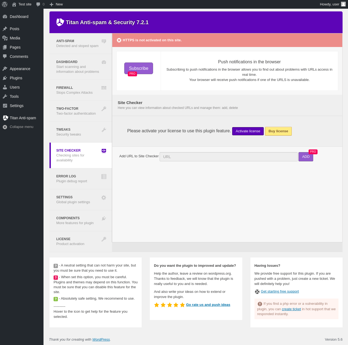Click the Site Checker eye monitor icon
Viewport: 348px width, 345px height.
point(104,151)
